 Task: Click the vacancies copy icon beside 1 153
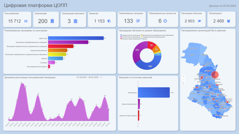click(x=109, y=21)
